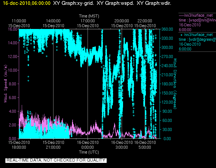Image resolution: width=216 pixels, height=168 pixels.
Task: Click the yellow timestamp 16-dec-2010,06:00:00
Action: (27, 3)
